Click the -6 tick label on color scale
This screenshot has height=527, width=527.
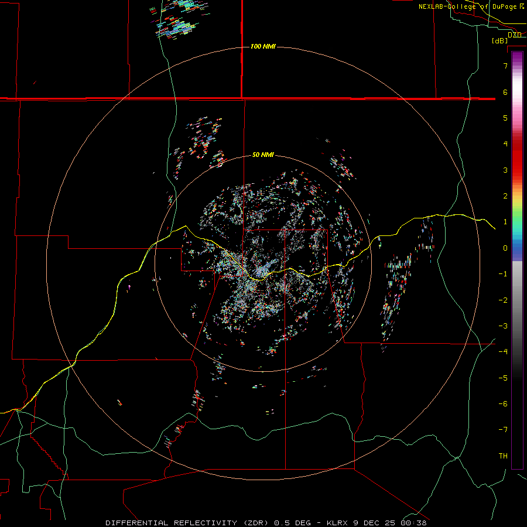click(503, 404)
